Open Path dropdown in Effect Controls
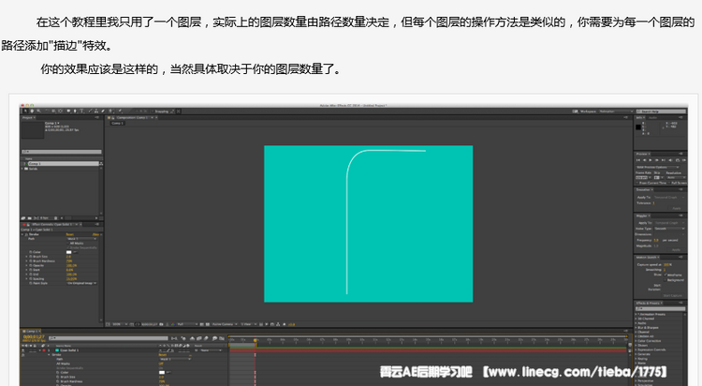This screenshot has height=386, width=702. [82, 239]
